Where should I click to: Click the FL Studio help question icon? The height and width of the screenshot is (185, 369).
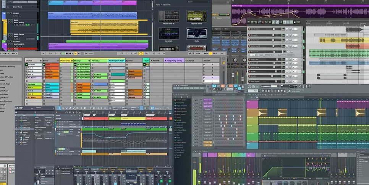[309, 86]
